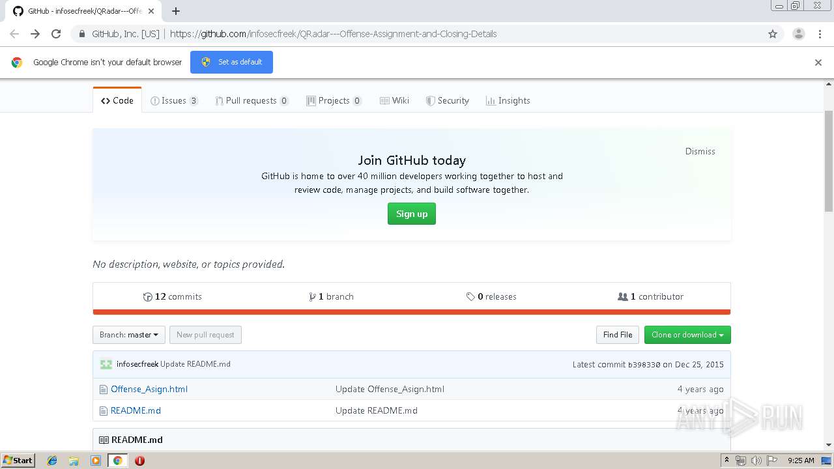
Task: Click the infosecfreek avatar image
Action: tap(106, 364)
